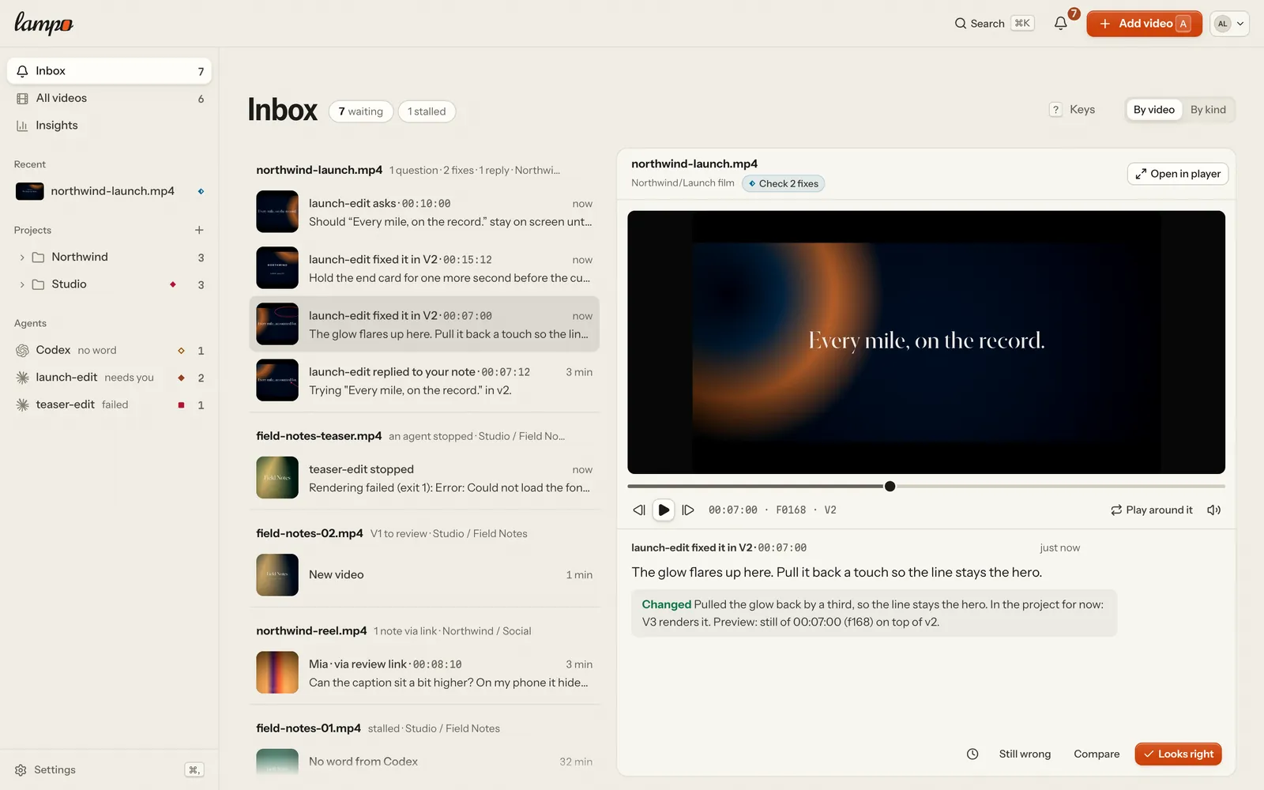This screenshot has width=1264, height=790.
Task: Open launch-edit replied to your note item
Action: [424, 381]
